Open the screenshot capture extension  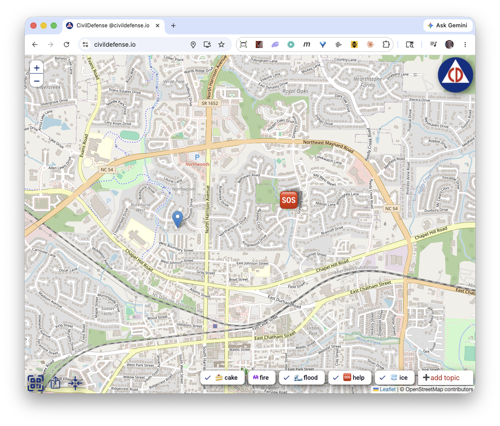[x=243, y=44]
